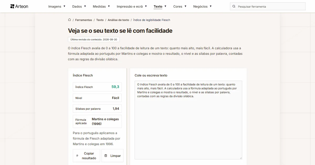Open the Impressão e ecrã menu

point(130,6)
